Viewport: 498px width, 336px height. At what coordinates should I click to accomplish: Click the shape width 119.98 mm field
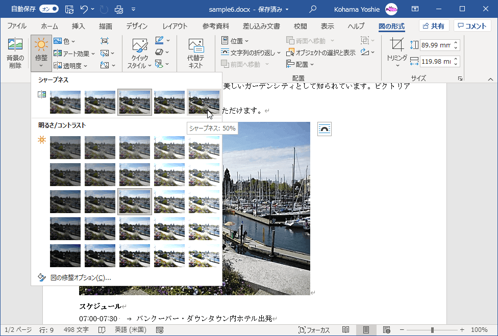pos(436,62)
